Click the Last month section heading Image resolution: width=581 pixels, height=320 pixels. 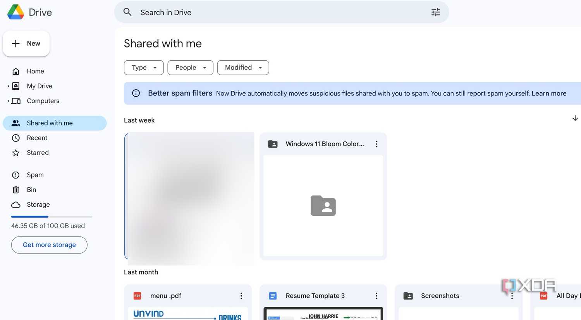click(x=141, y=272)
